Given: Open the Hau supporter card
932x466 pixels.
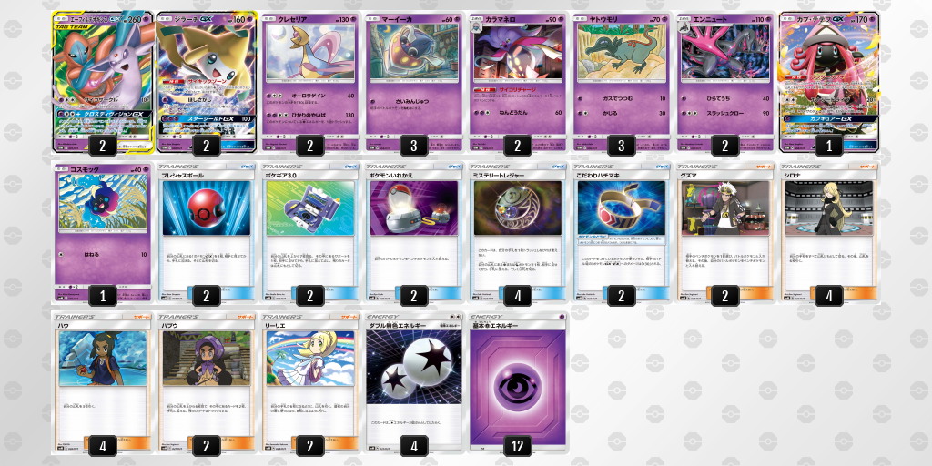Looking at the screenshot, I should coord(102,383).
